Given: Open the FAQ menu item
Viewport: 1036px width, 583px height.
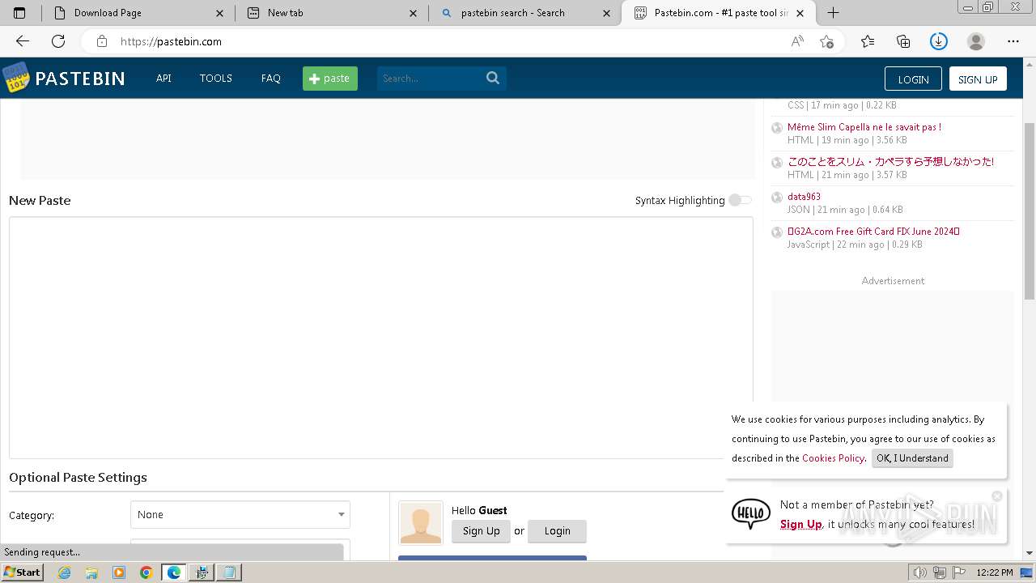Looking at the screenshot, I should point(271,79).
